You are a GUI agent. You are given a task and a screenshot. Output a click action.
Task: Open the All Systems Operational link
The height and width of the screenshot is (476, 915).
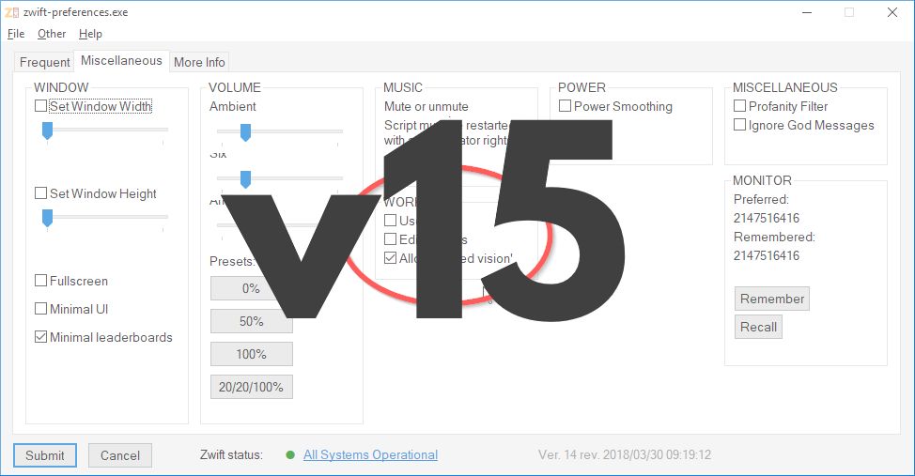(x=370, y=455)
